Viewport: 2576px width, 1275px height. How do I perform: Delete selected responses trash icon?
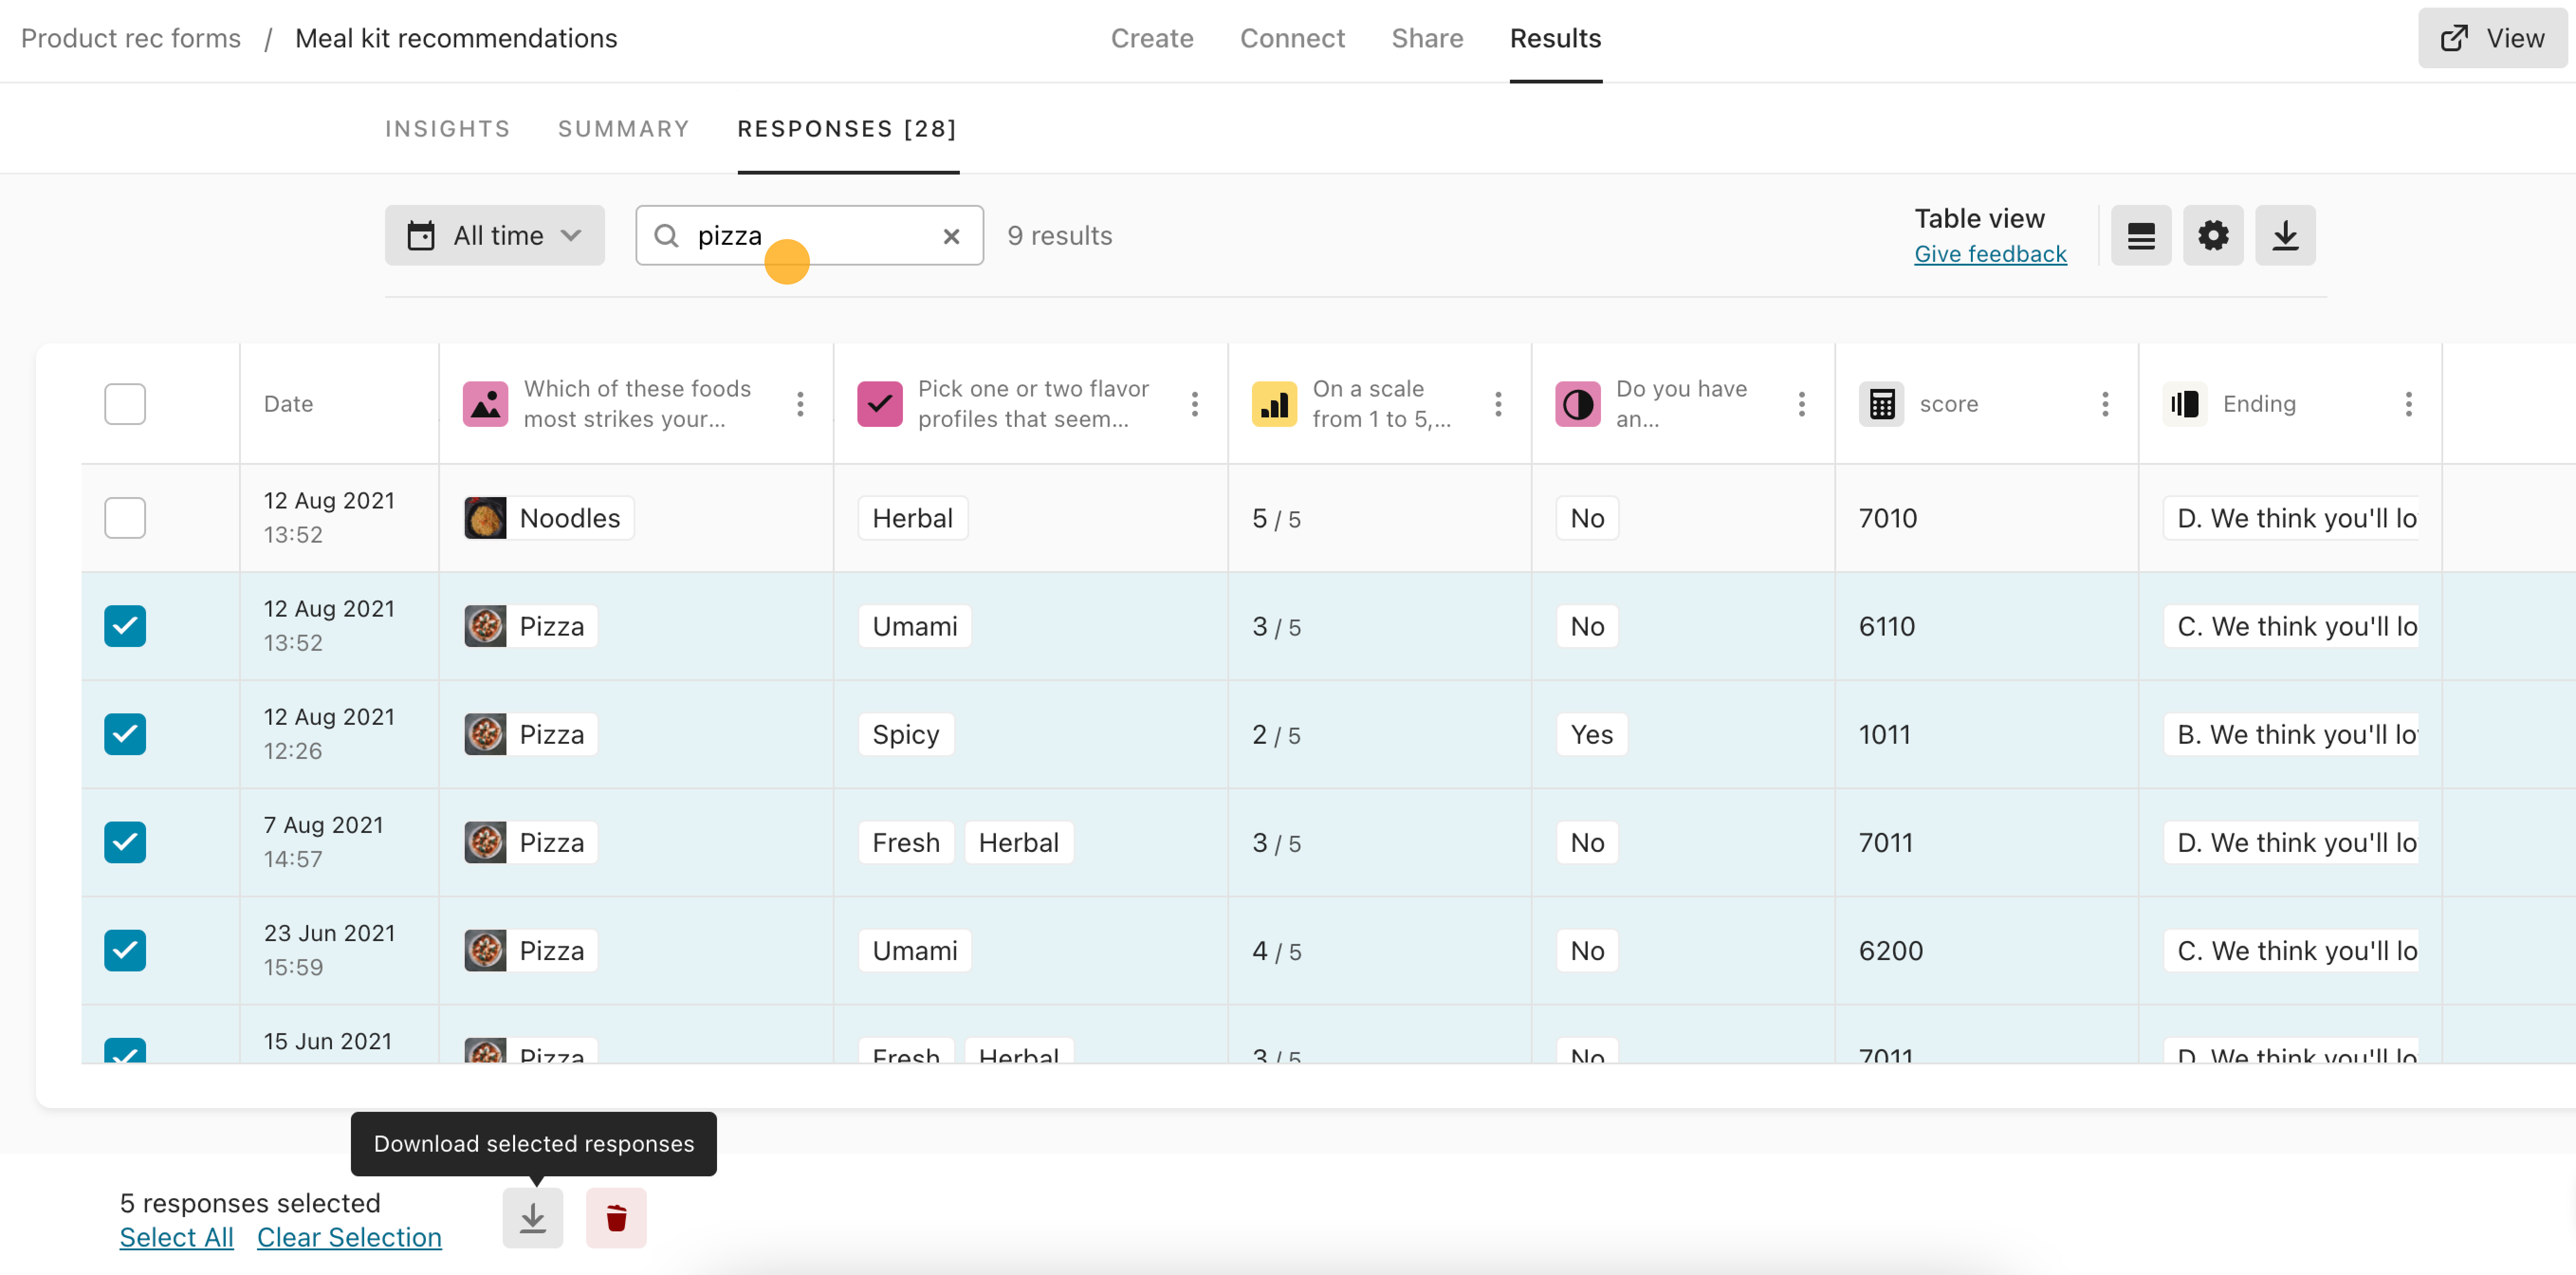pyautogui.click(x=616, y=1217)
